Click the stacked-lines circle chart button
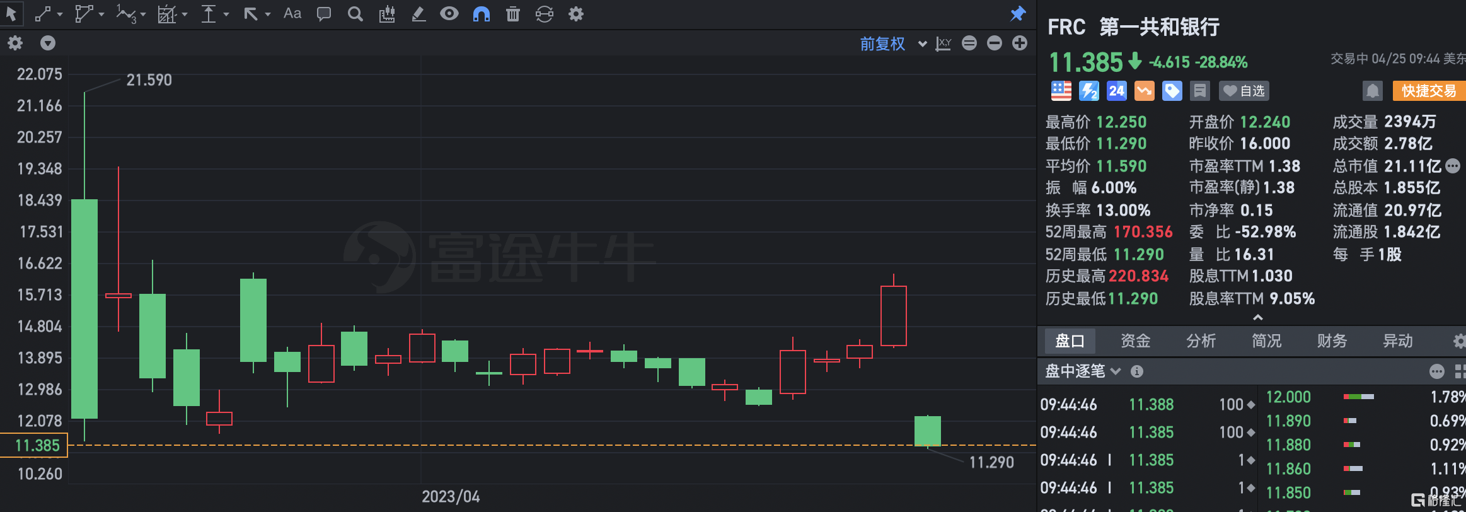The height and width of the screenshot is (512, 1466). (x=969, y=43)
